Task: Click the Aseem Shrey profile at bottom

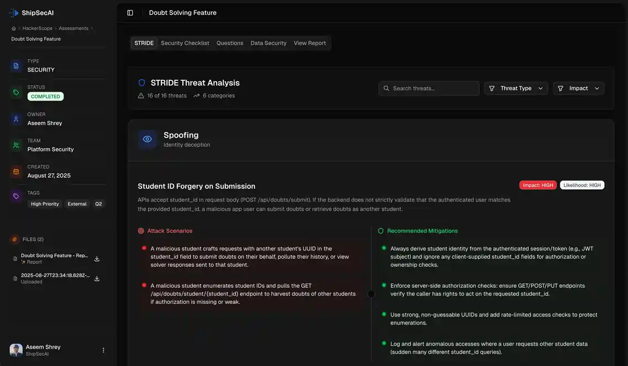Action: point(58,350)
